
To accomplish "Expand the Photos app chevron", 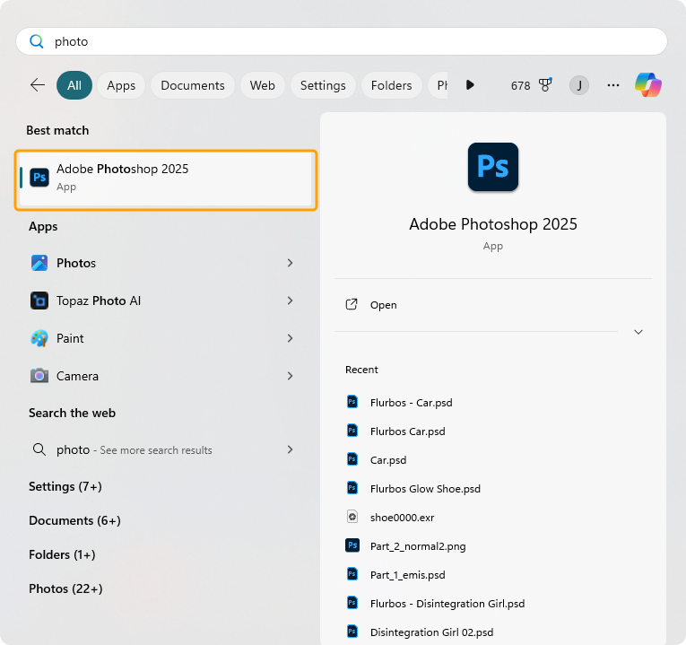I will (290, 263).
